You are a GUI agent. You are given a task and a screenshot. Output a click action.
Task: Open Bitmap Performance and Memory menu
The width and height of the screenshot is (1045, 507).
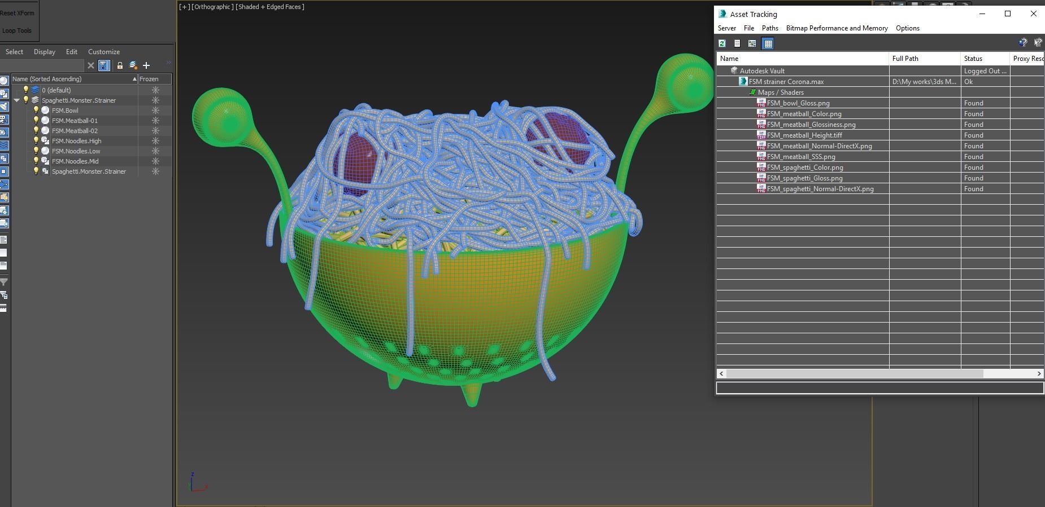click(x=837, y=28)
